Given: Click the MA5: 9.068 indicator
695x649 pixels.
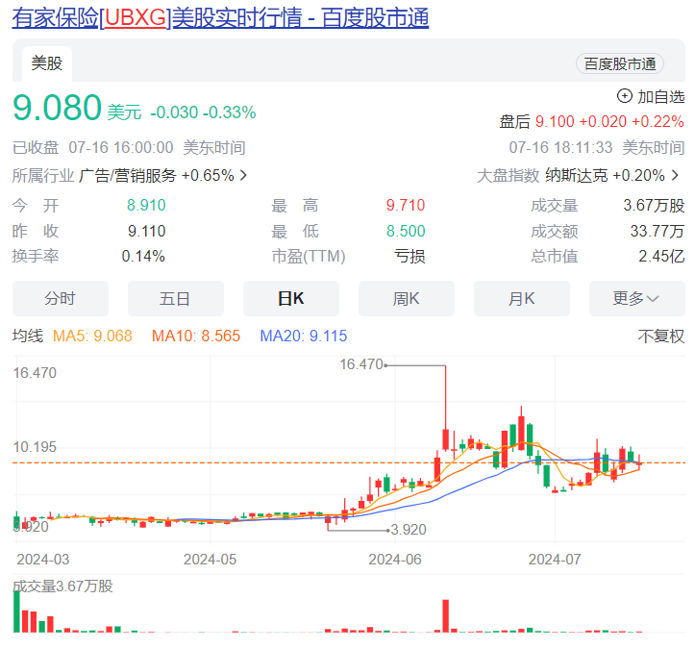Looking at the screenshot, I should pyautogui.click(x=92, y=336).
